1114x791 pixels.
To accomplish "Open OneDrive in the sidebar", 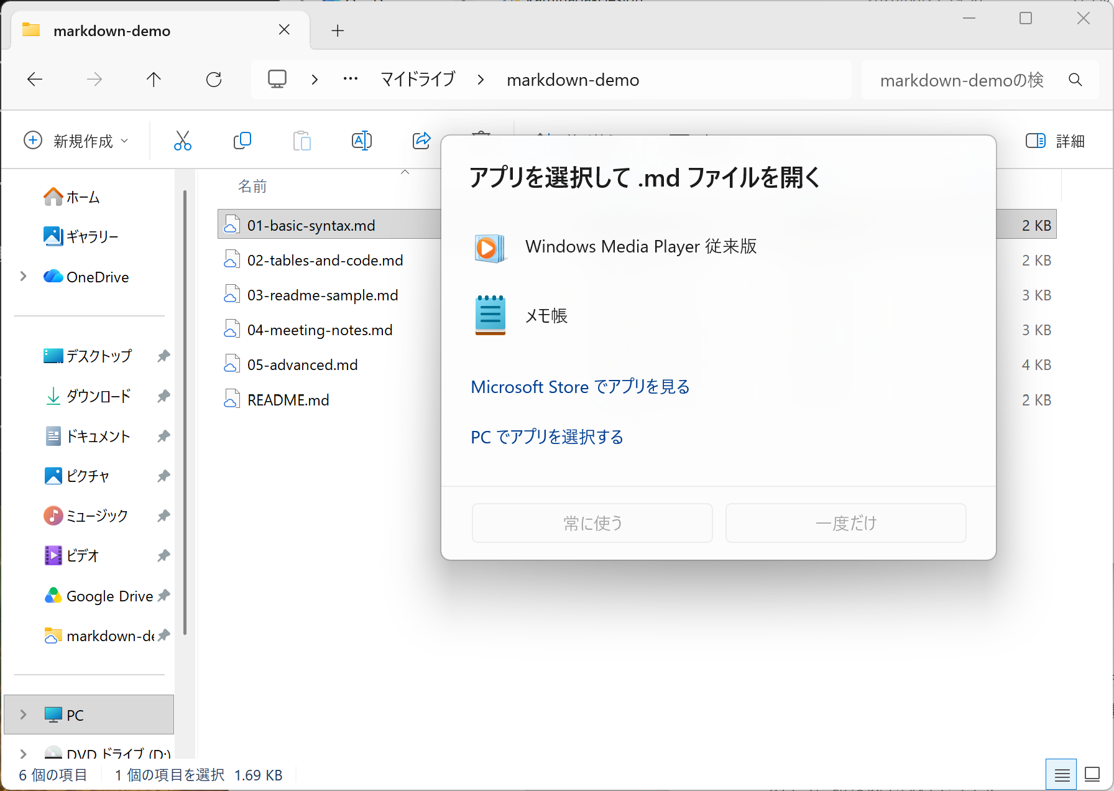I will (x=86, y=277).
